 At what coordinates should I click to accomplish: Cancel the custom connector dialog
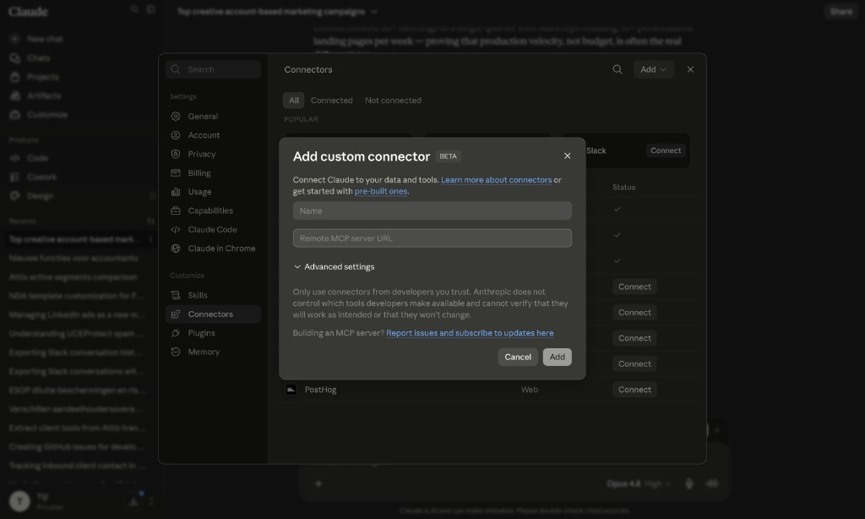[518, 357]
